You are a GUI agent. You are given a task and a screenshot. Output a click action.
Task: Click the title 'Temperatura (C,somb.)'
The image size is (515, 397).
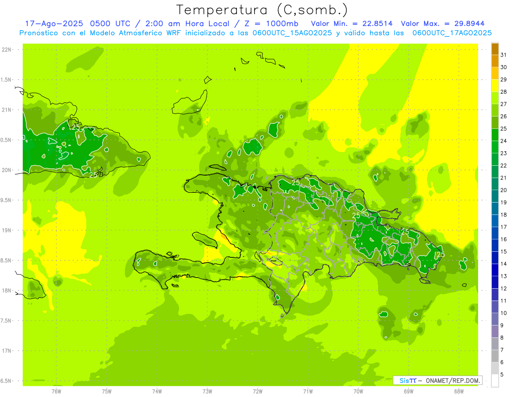tap(262, 10)
